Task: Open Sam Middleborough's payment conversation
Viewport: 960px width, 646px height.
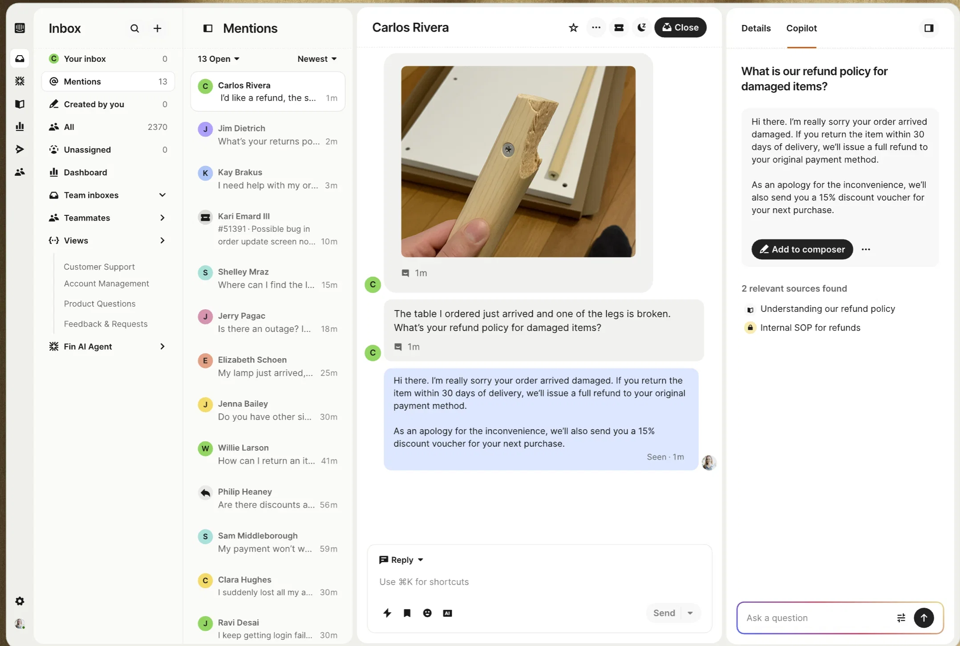Action: pyautogui.click(x=268, y=542)
